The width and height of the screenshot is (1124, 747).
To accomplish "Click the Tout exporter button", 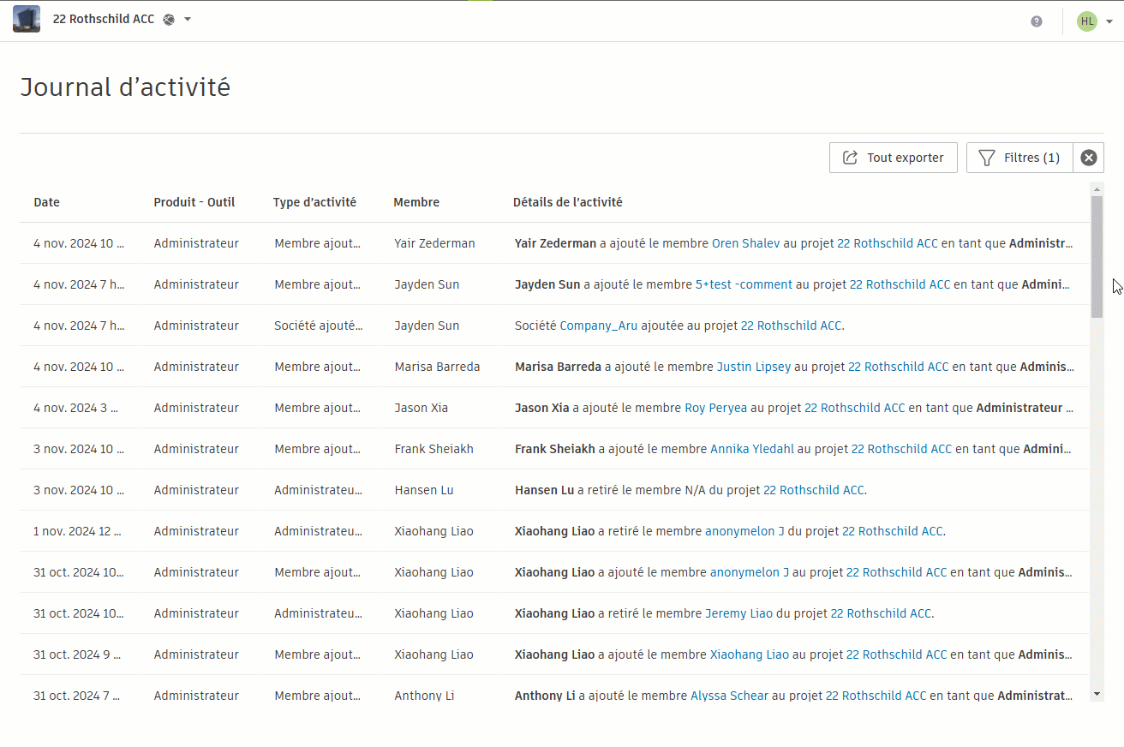I will pos(894,158).
